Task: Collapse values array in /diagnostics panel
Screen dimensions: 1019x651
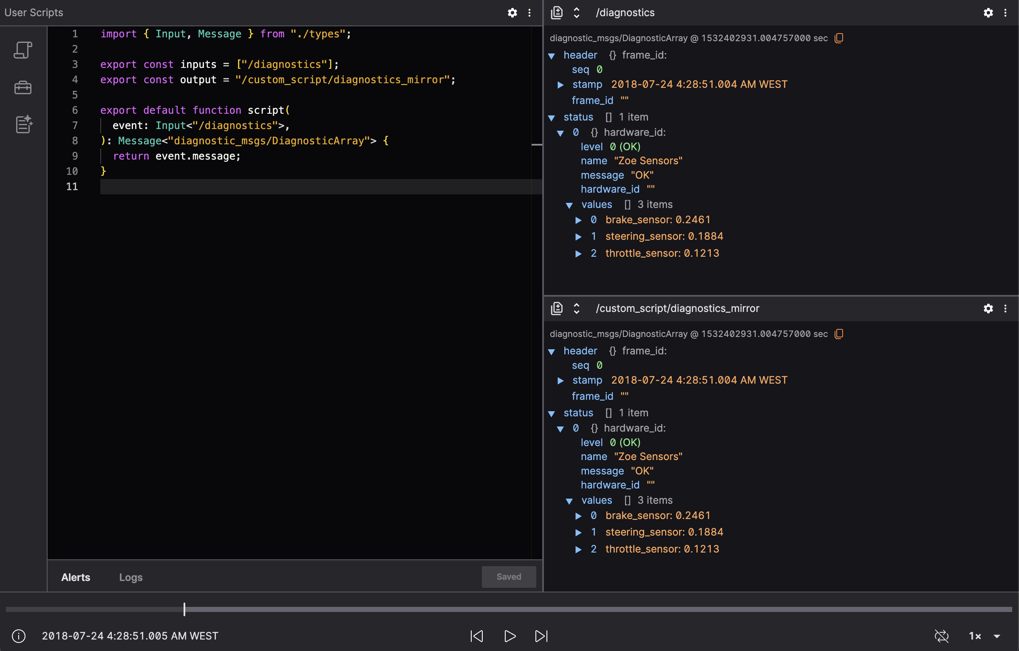Action: [x=569, y=205]
